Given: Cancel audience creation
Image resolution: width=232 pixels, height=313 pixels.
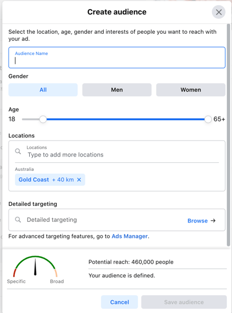Looking at the screenshot, I should (120, 302).
